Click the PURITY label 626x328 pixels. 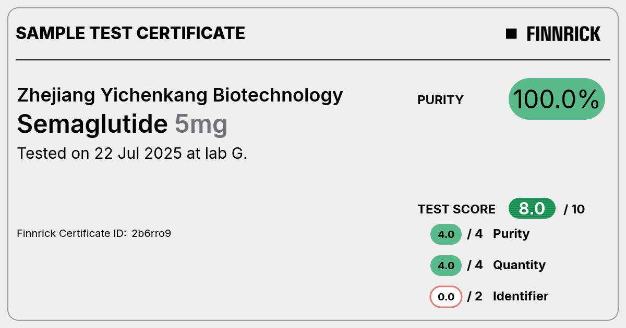coord(440,100)
